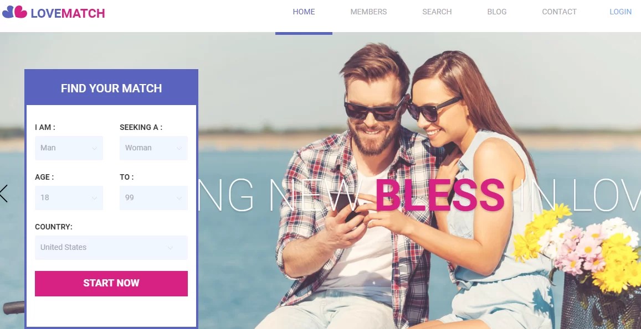641x329 pixels.
Task: Expand the minimum AGE dropdown showing 18
Action: click(69, 197)
